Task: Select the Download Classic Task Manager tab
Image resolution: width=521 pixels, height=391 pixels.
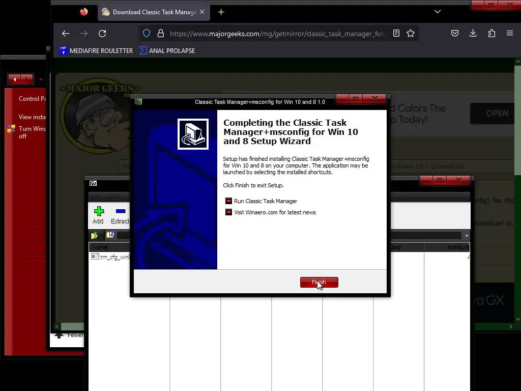Action: tap(154, 12)
